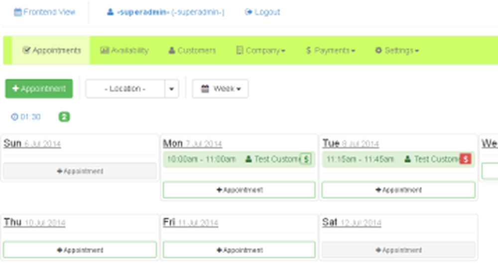This screenshot has width=498, height=272.
Task: Add appointment on Tuesday 8 Jul
Action: [398, 190]
